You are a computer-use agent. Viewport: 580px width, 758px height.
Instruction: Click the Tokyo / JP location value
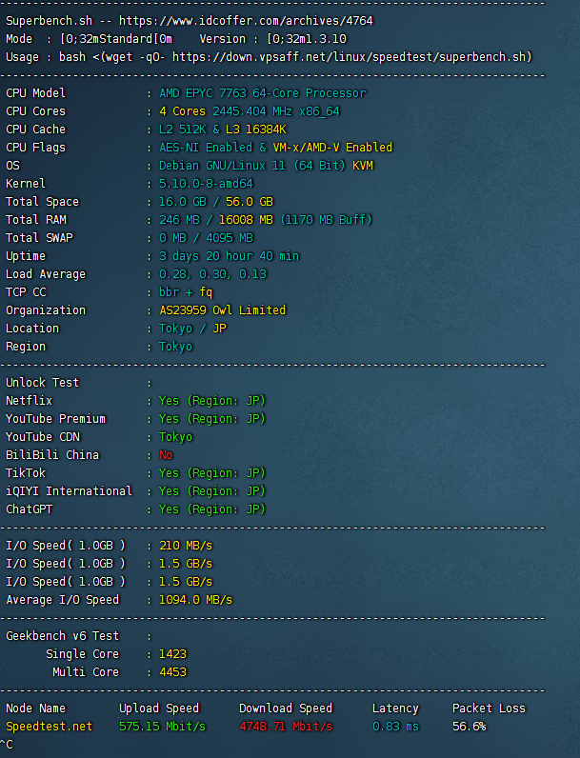coord(192,329)
